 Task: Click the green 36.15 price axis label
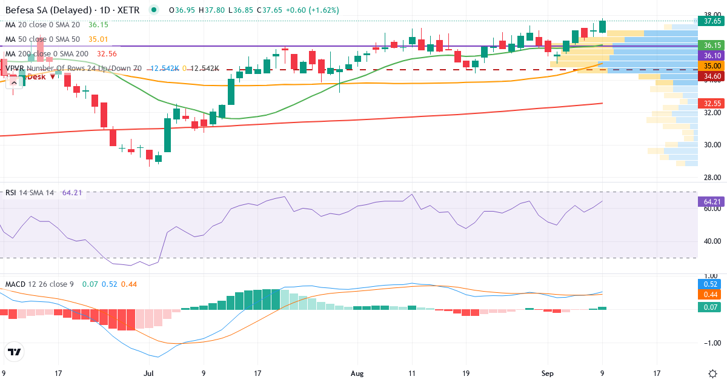pos(712,45)
